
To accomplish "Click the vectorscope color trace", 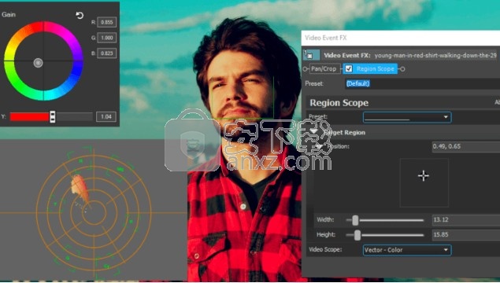I will (x=80, y=189).
